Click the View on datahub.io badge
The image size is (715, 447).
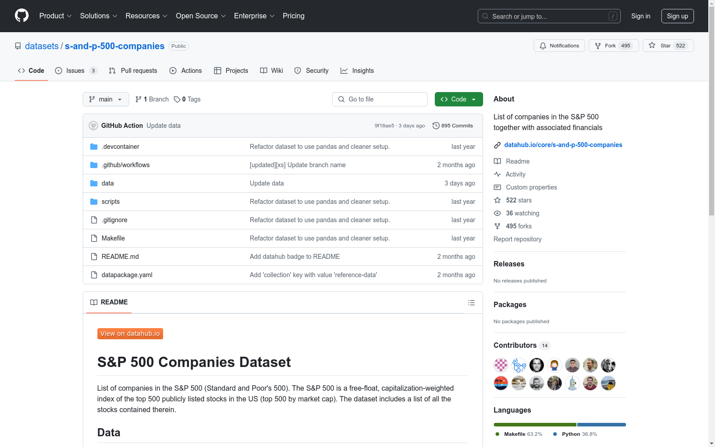(130, 333)
